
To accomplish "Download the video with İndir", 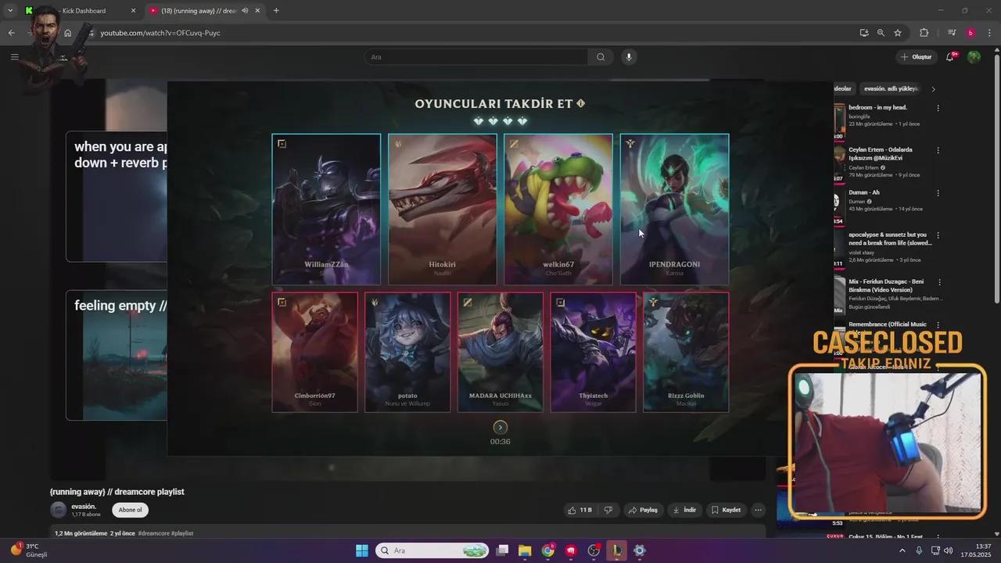I will pos(684,510).
